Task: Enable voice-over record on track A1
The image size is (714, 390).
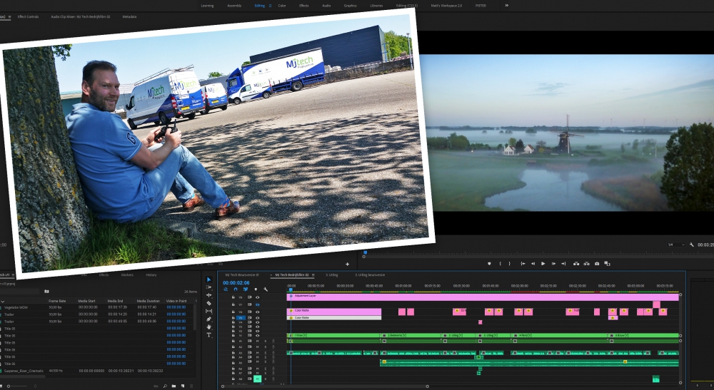Action: click(x=273, y=341)
